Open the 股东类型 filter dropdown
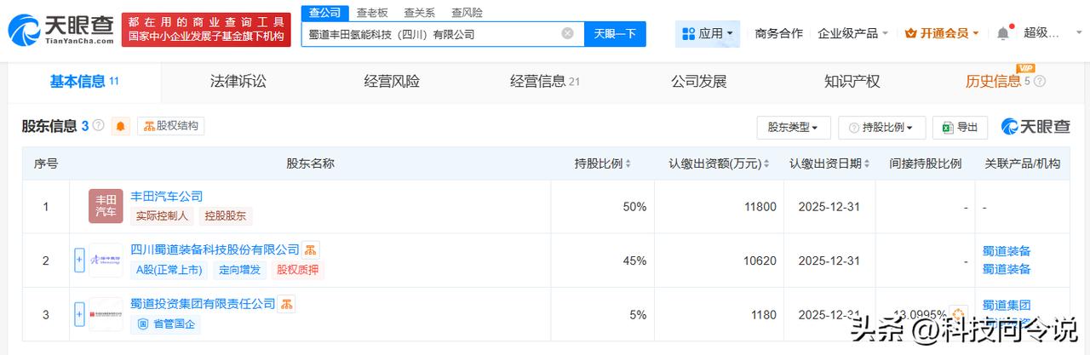1090x355 pixels. 793,127
